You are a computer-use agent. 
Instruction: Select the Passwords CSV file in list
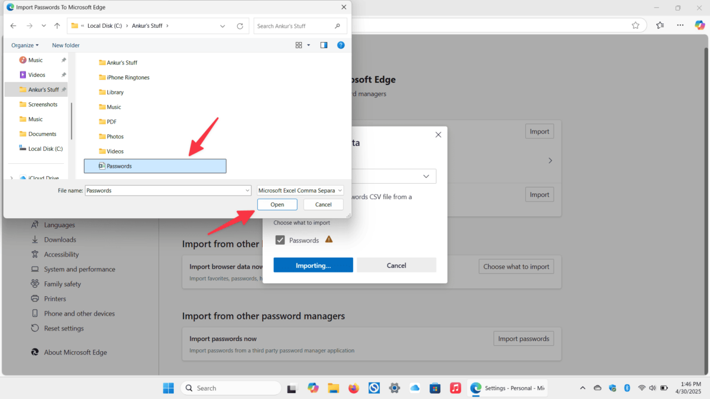coord(155,166)
